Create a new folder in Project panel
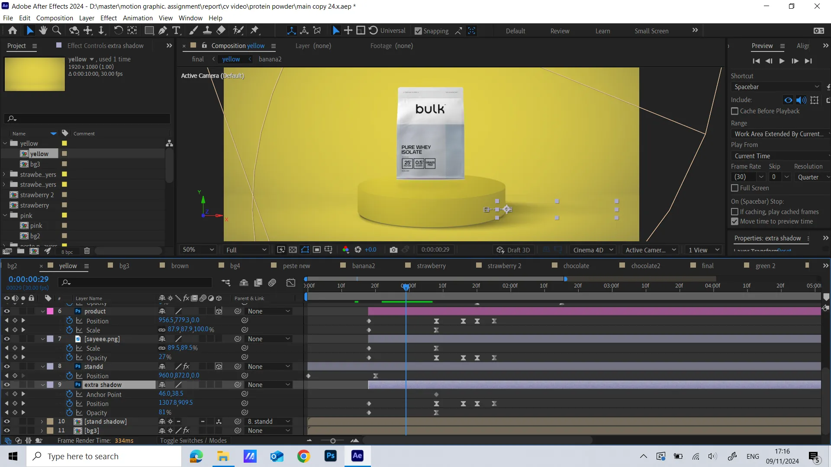831x467 pixels. click(x=20, y=251)
